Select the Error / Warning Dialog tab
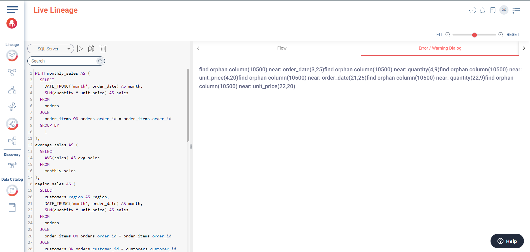The height and width of the screenshot is (252, 530). pos(440,48)
